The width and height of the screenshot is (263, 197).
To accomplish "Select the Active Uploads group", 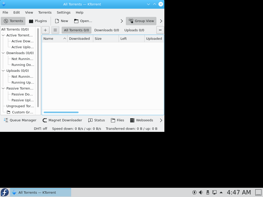I will [23, 47].
